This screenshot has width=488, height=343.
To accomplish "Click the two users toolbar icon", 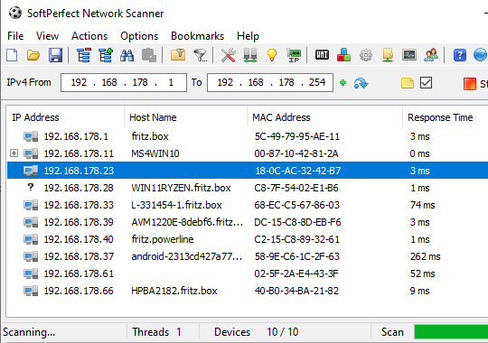I will click(x=431, y=55).
